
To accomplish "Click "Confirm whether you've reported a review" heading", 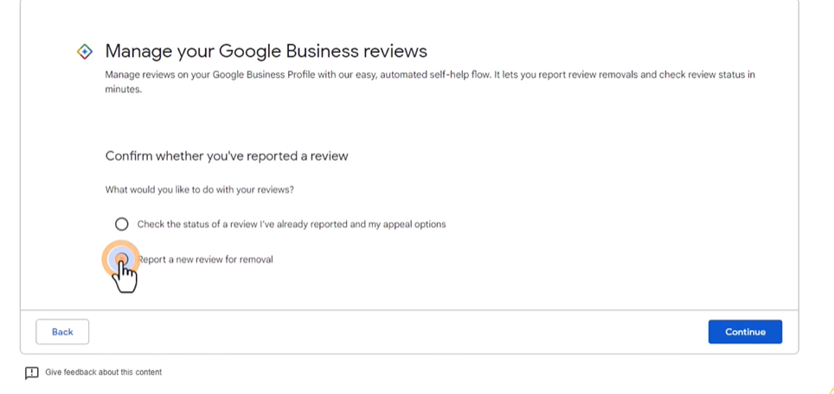I will 227,156.
